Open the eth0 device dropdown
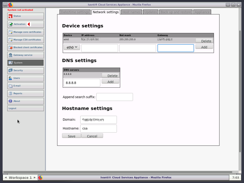 [x=72, y=47]
